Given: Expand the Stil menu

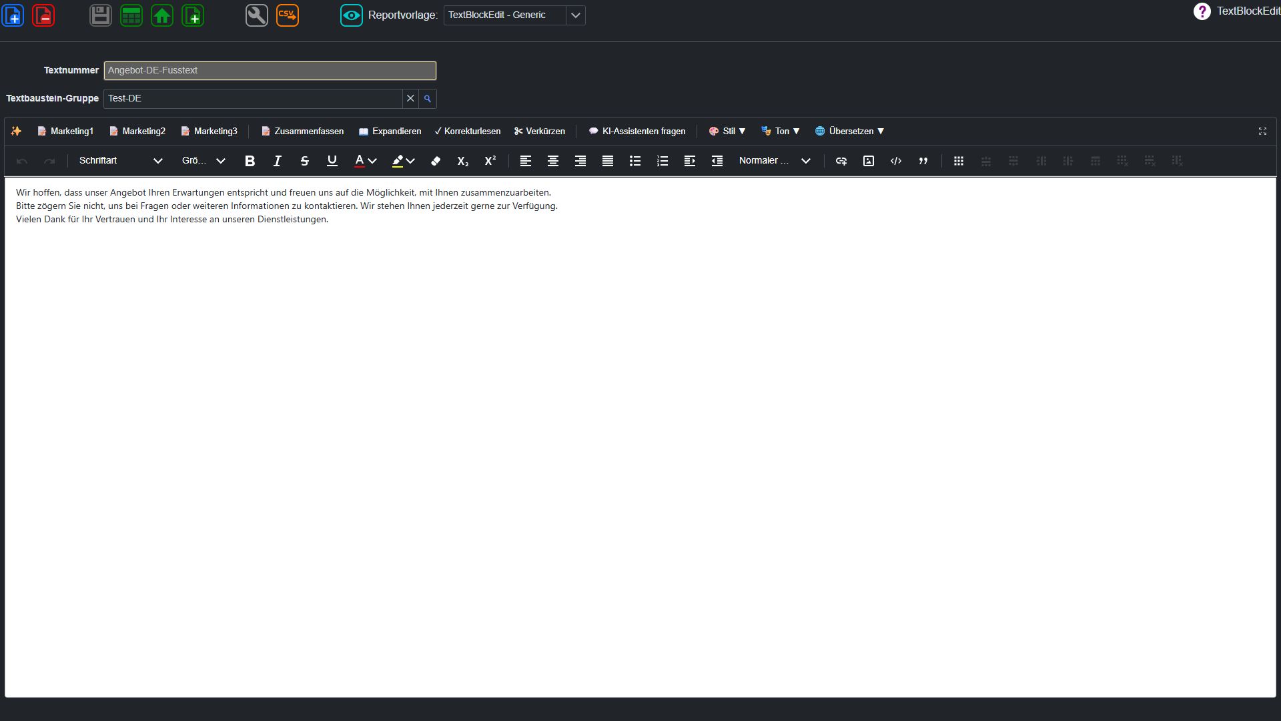Looking at the screenshot, I should [727, 131].
